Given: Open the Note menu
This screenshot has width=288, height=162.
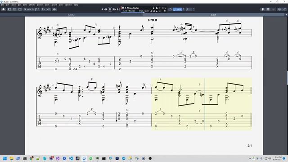Looking at the screenshot, I should click(25, 5).
